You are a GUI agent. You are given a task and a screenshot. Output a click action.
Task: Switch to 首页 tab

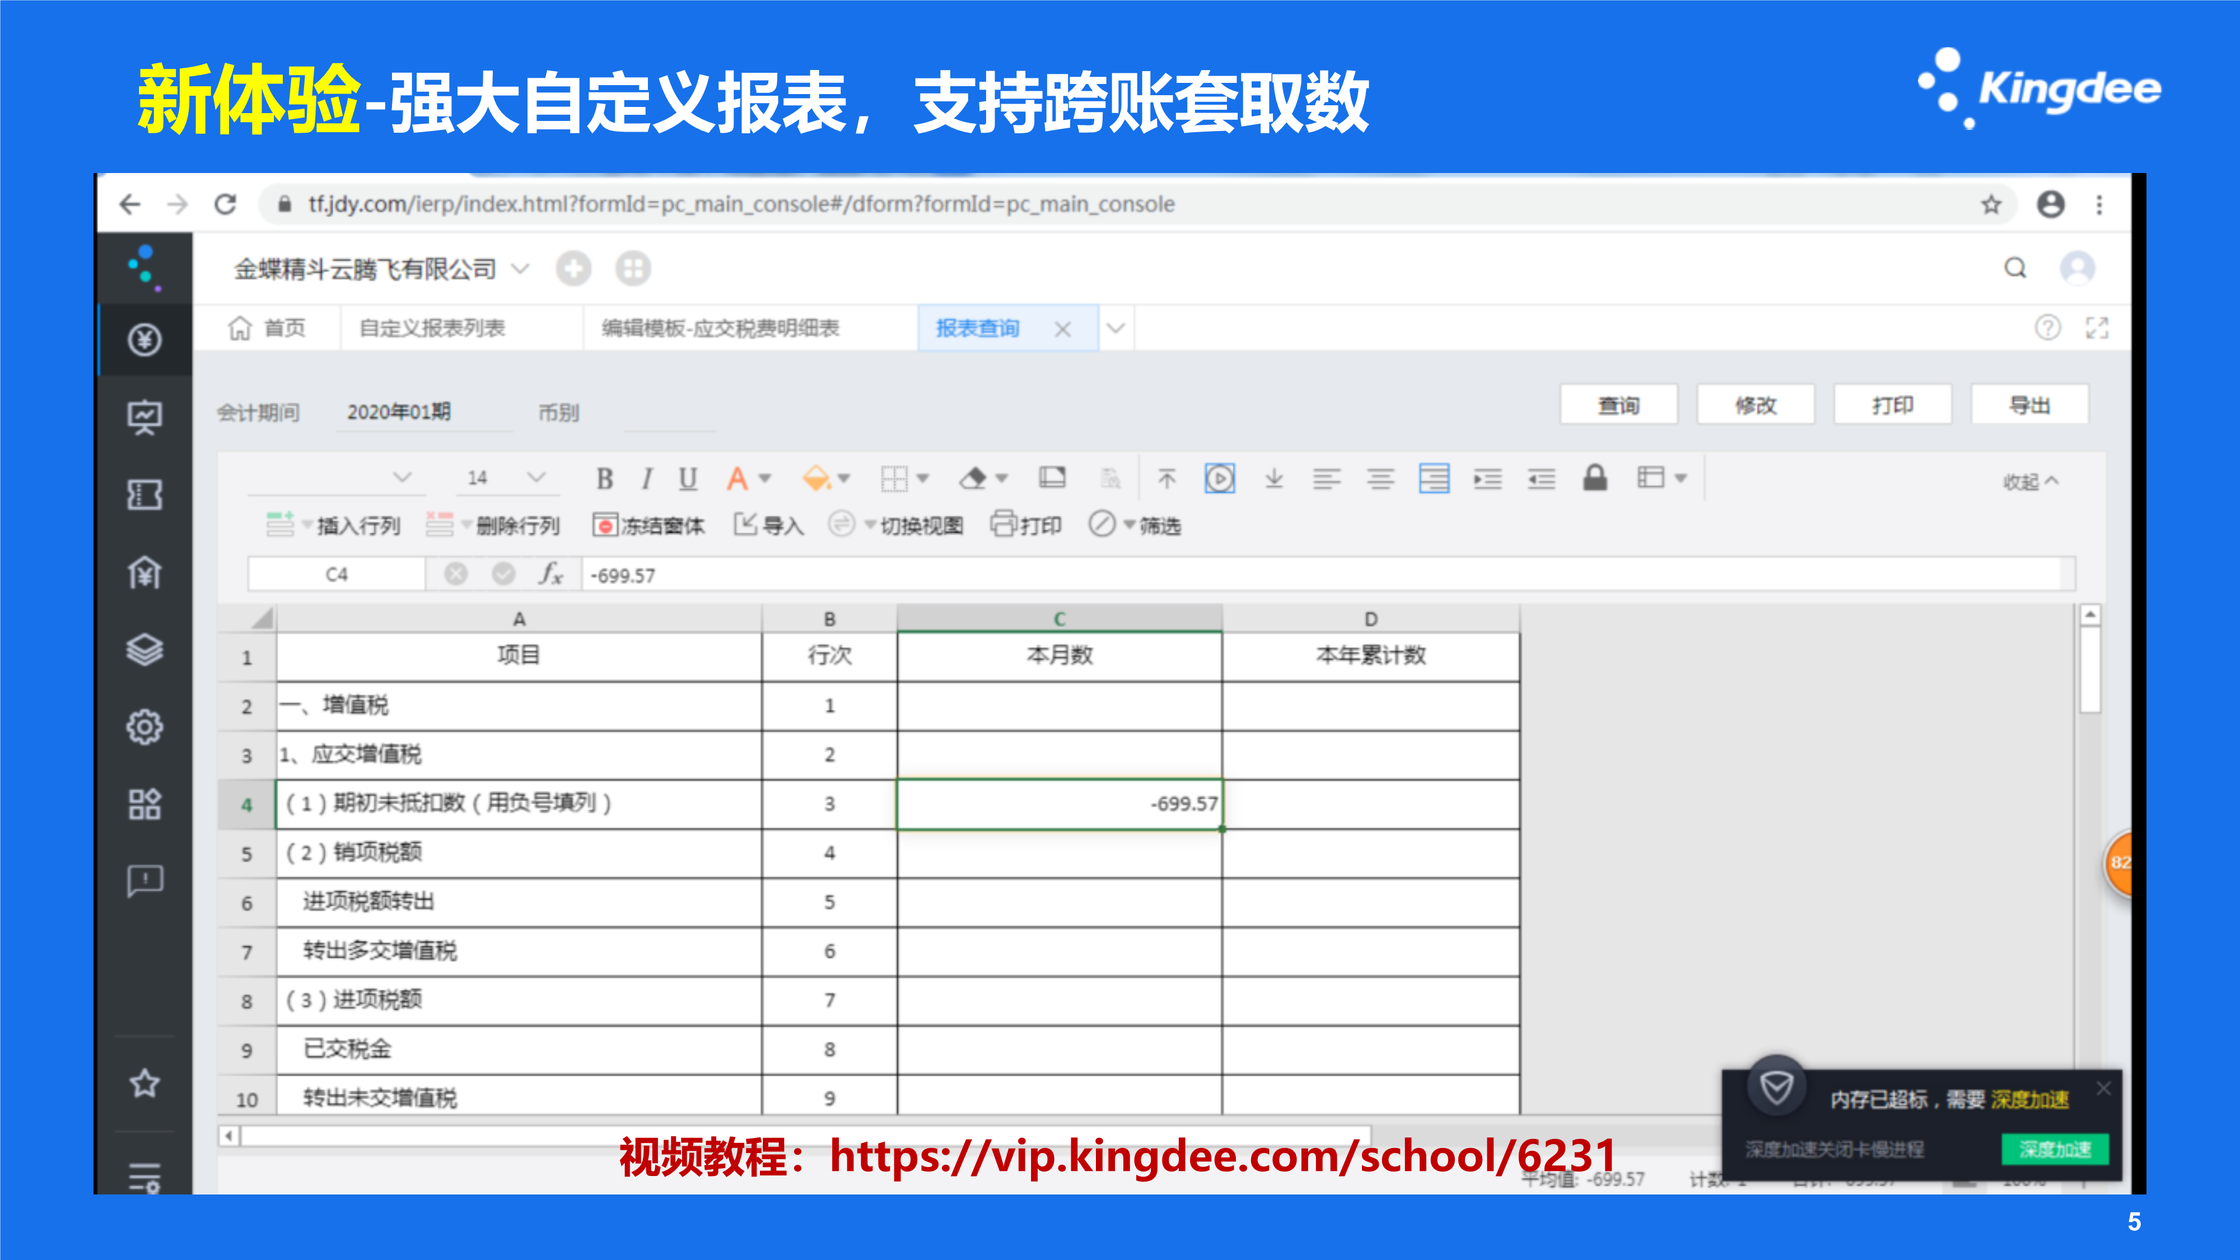coord(267,329)
